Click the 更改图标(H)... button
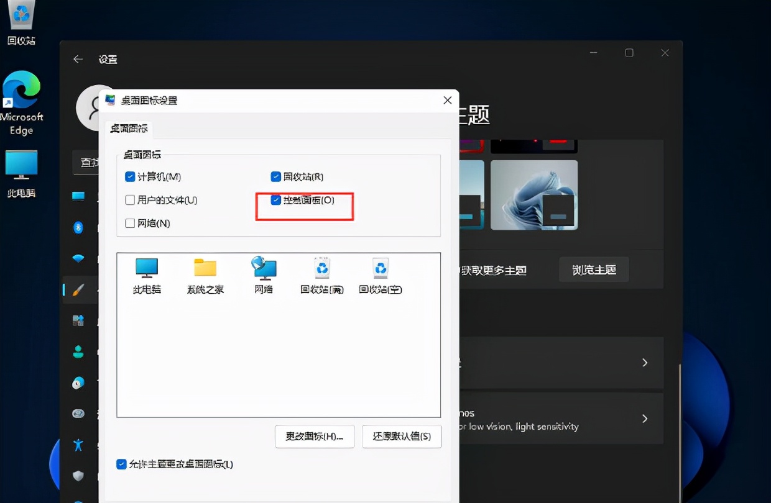Image resolution: width=771 pixels, height=503 pixels. 315,437
